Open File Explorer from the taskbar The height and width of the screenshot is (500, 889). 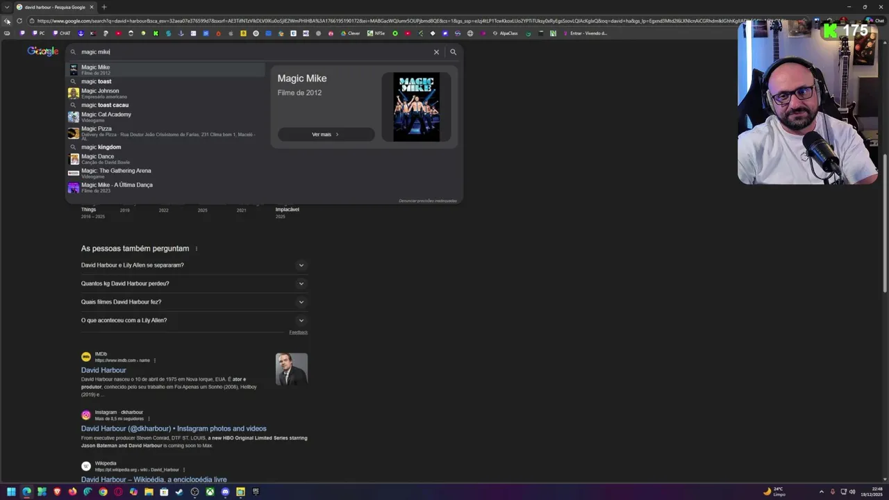(149, 492)
